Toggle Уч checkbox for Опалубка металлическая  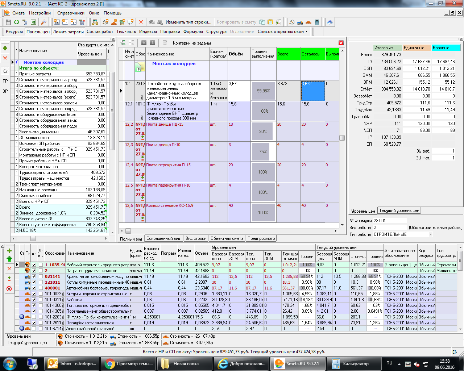pyautogui.click(x=34, y=323)
